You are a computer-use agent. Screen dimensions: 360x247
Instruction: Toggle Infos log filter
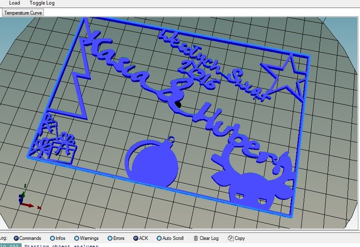[x=58, y=238]
